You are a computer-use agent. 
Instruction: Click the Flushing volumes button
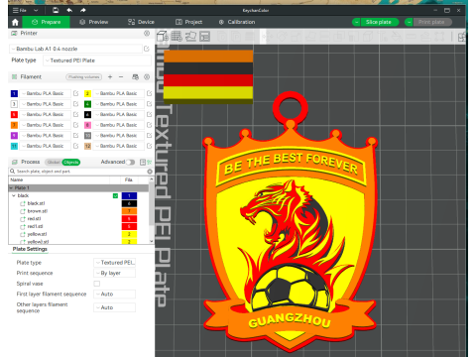point(84,77)
